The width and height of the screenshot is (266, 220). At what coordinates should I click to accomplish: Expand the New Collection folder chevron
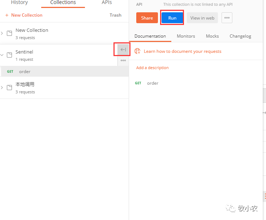pyautogui.click(x=2, y=33)
